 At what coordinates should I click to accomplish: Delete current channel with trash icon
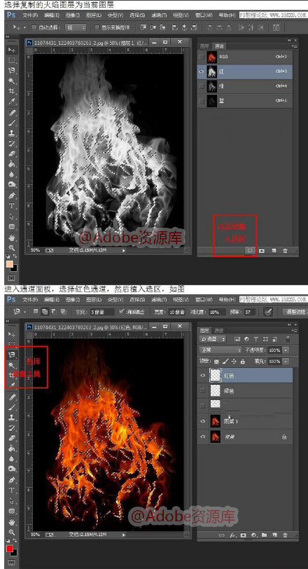pyautogui.click(x=285, y=250)
